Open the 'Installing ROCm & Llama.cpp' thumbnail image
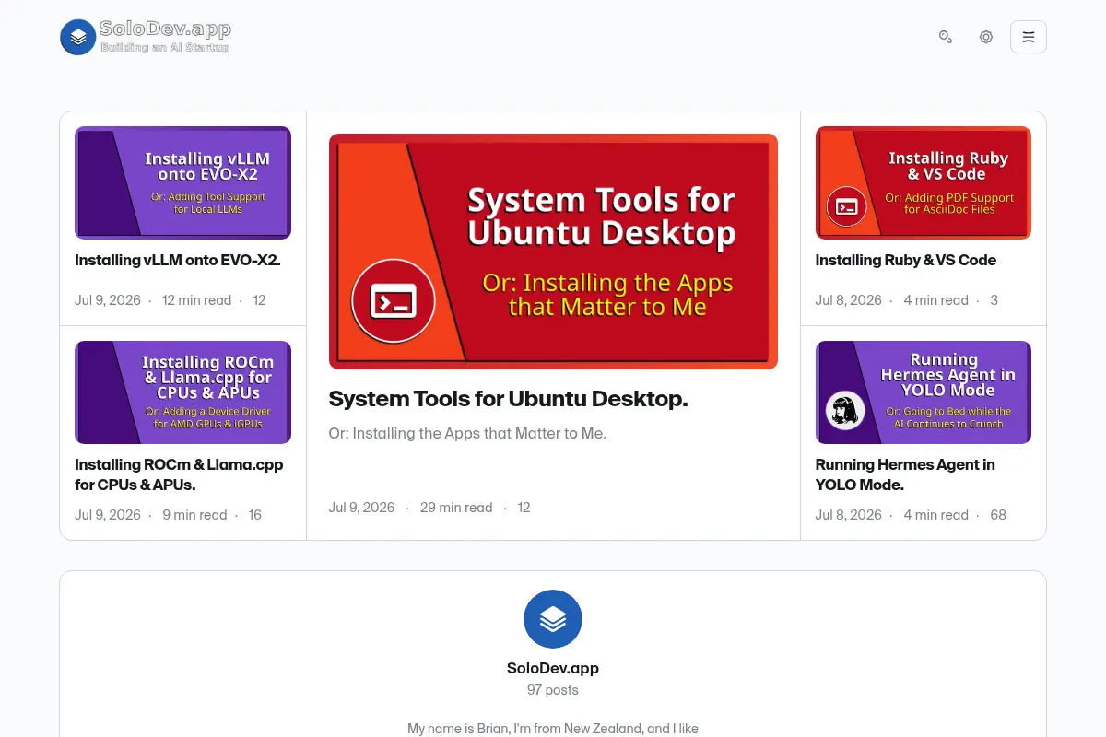1106x737 pixels. [x=182, y=392]
